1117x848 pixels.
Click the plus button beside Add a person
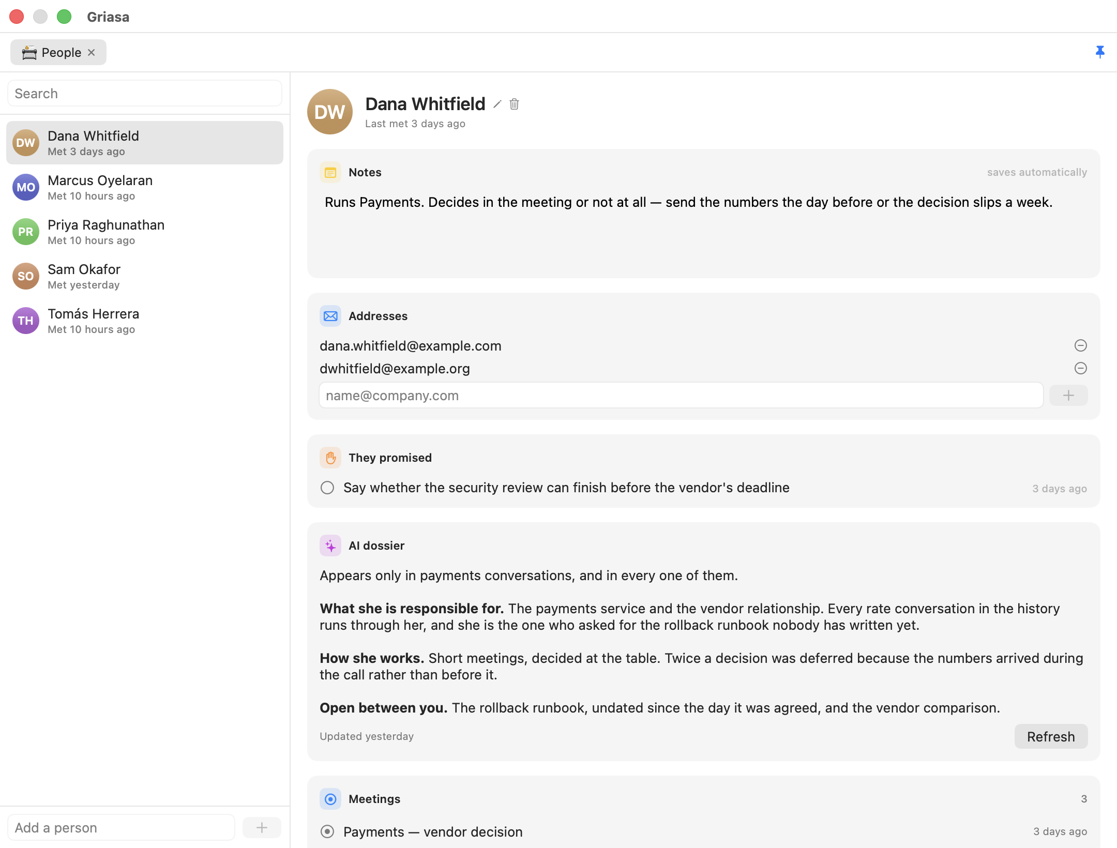point(262,827)
